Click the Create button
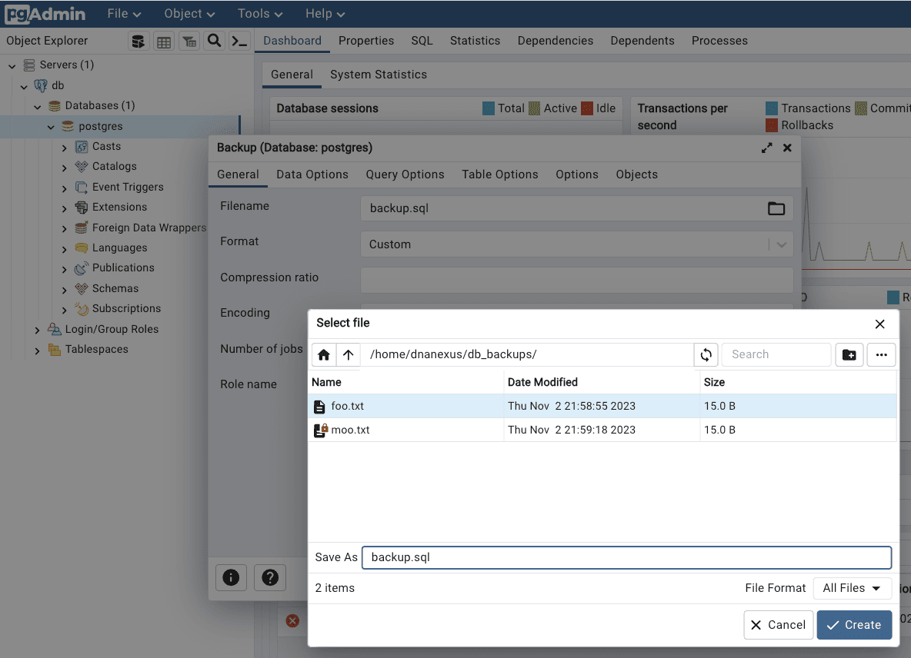 pyautogui.click(x=854, y=625)
